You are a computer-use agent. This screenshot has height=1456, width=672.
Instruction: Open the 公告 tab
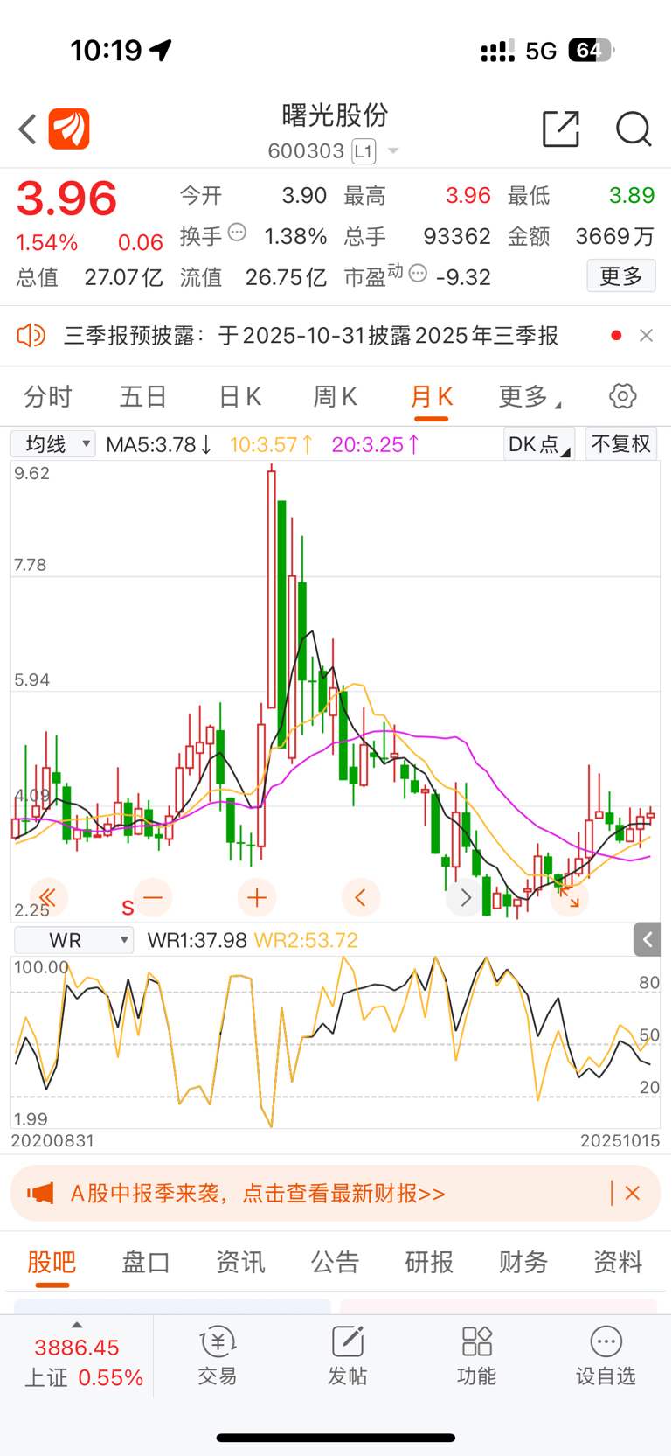click(x=335, y=1263)
